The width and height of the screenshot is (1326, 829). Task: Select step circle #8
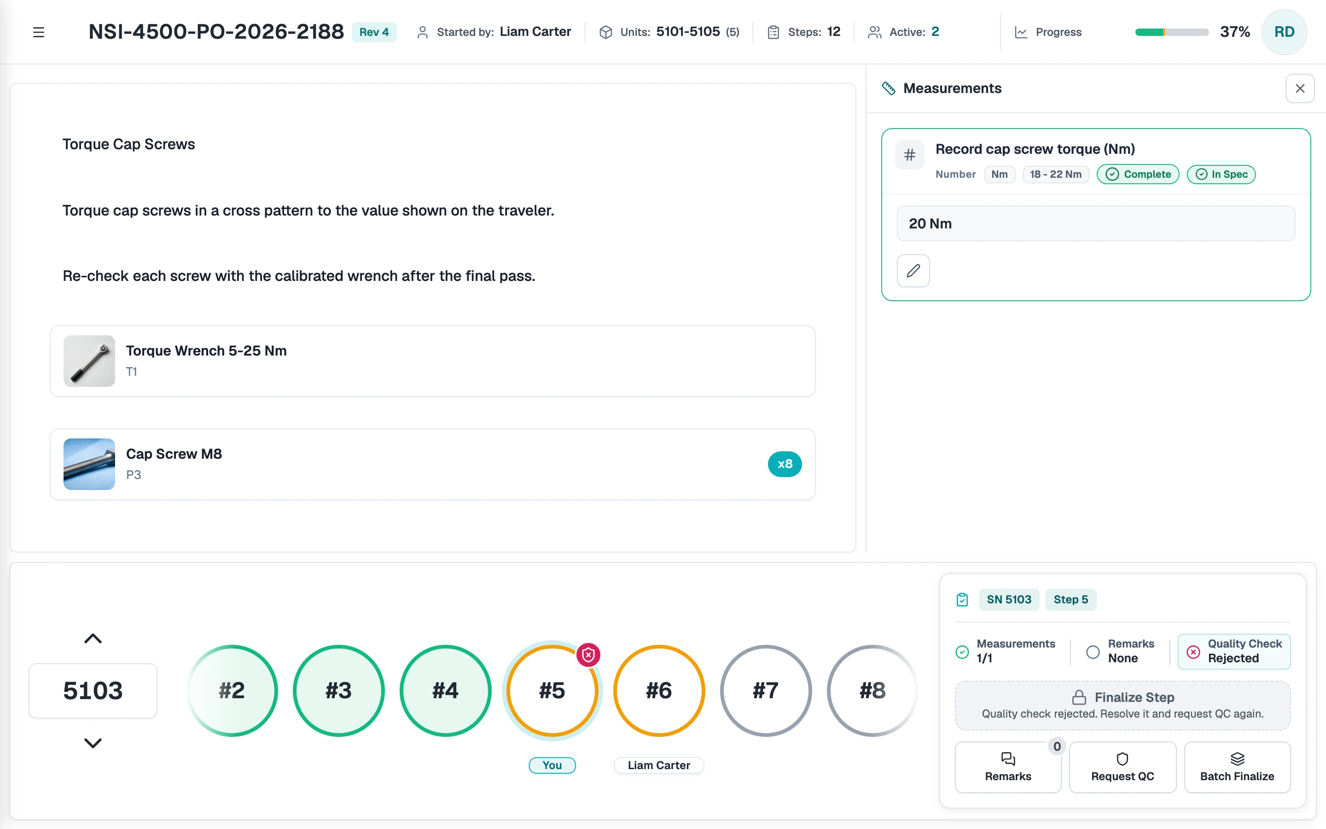pos(873,691)
